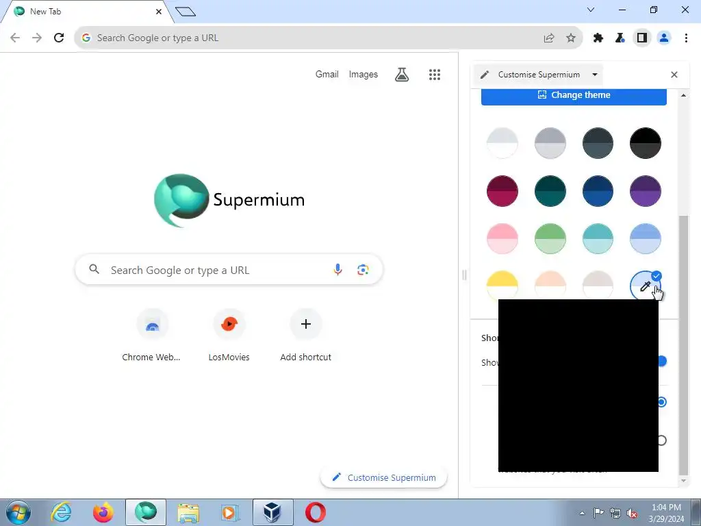Toggle the side panel icon in toolbar

(x=642, y=38)
